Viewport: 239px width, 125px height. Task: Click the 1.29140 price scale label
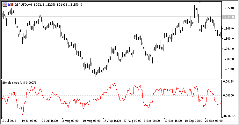coord(228,49)
